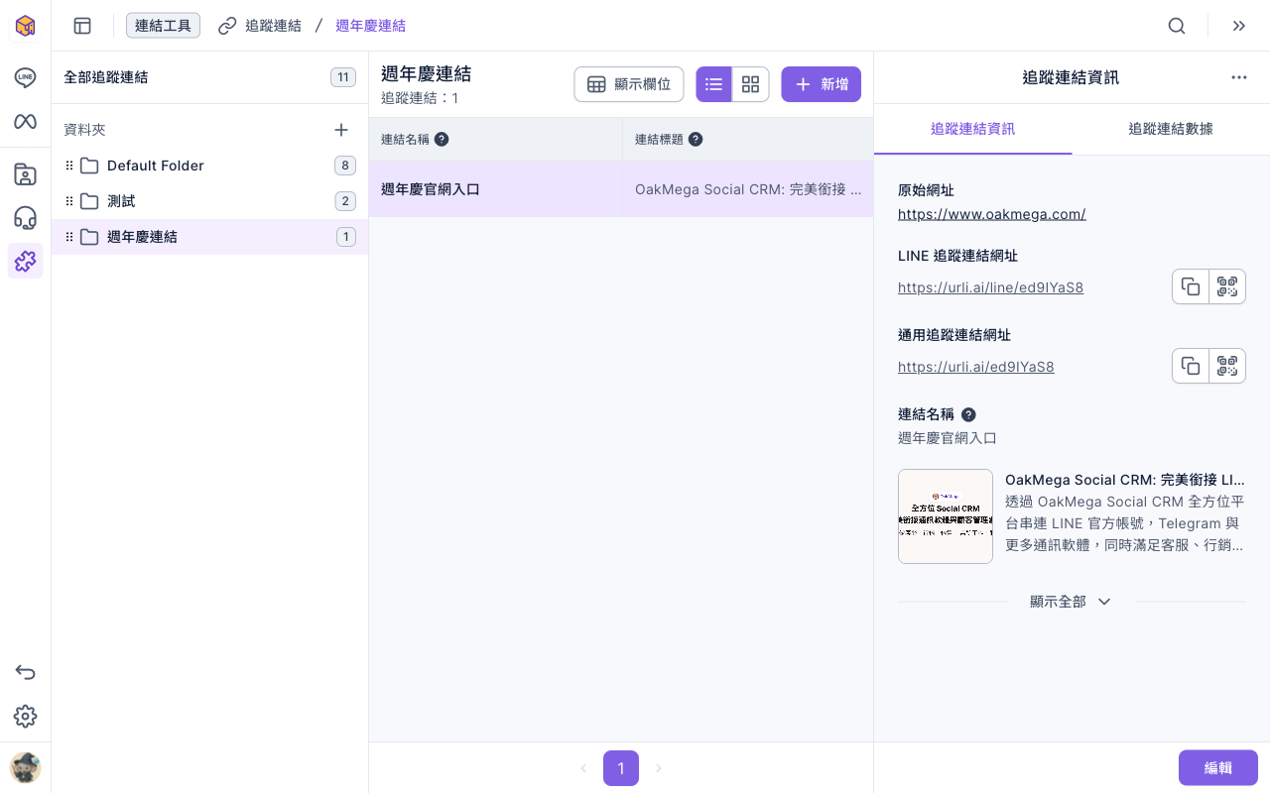Collapse right panel with double chevron icon
The width and height of the screenshot is (1270, 793).
tap(1239, 26)
